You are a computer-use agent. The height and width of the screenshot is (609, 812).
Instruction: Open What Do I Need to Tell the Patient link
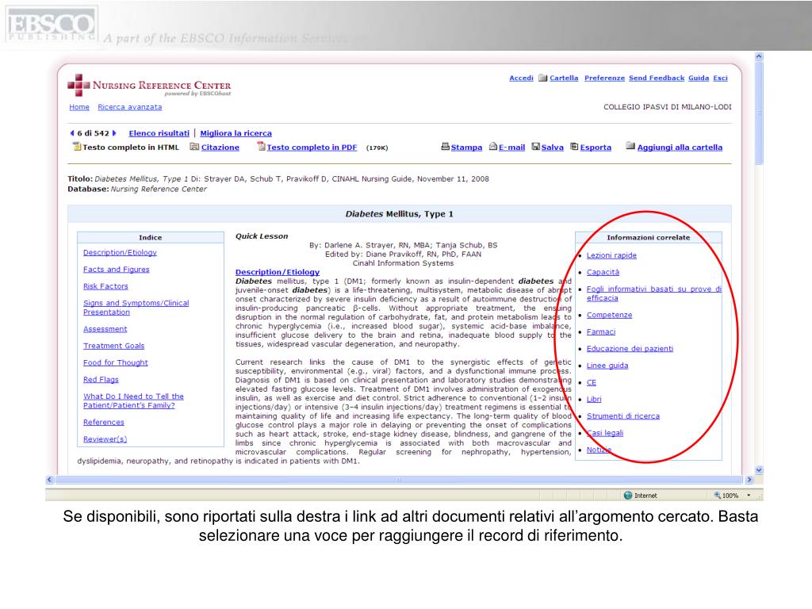tap(133, 400)
